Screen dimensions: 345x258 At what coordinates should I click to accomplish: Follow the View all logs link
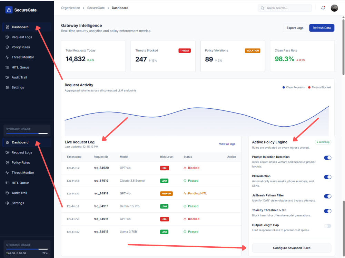tap(227, 144)
